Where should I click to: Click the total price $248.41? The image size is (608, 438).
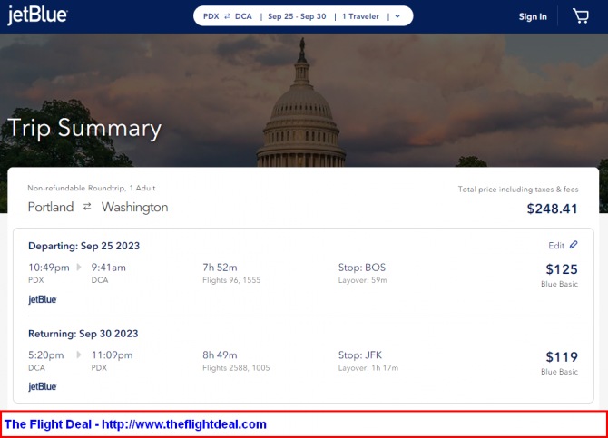552,209
